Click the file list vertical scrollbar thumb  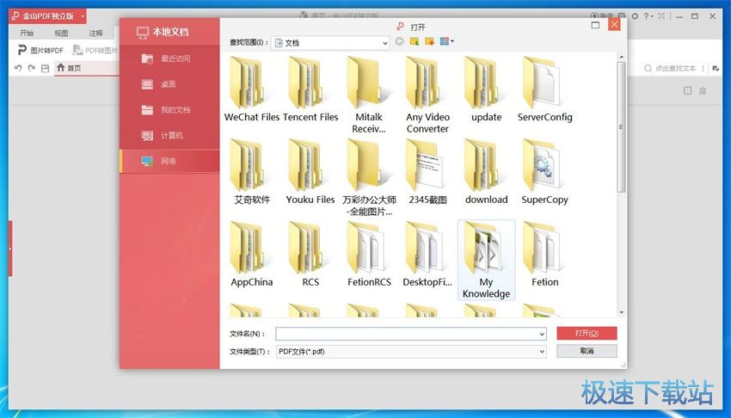[x=621, y=126]
